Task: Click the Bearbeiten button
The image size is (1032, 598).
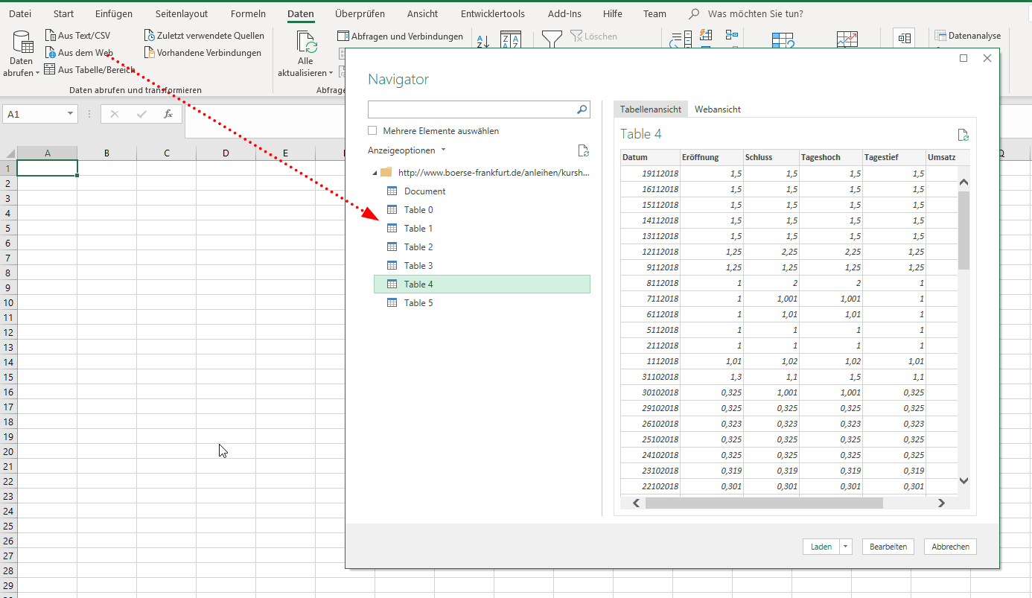Action: click(888, 547)
